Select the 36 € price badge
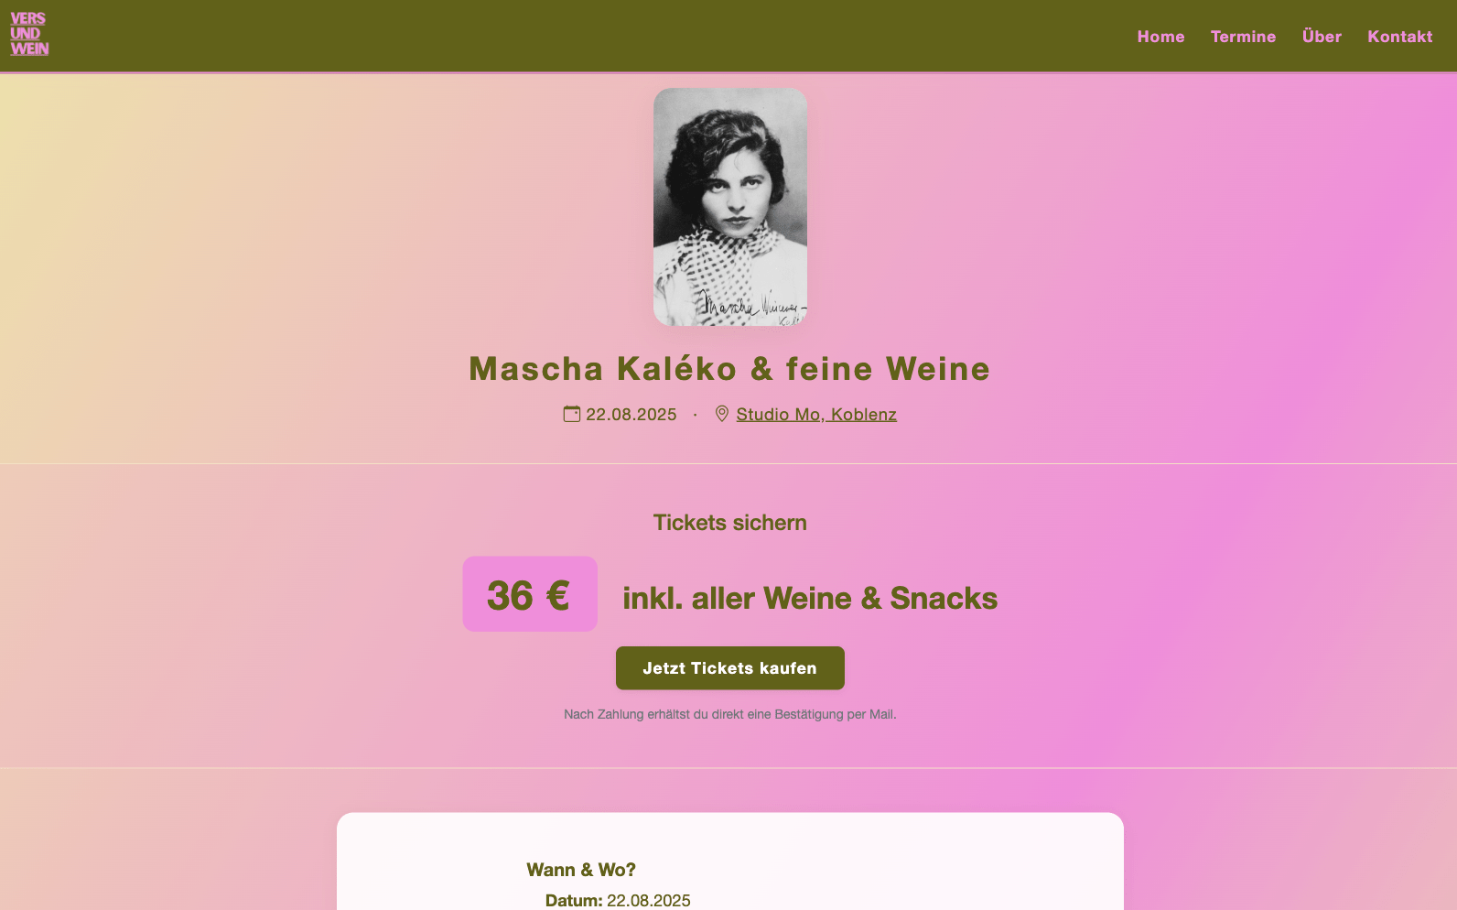This screenshot has width=1457, height=910. tap(530, 595)
